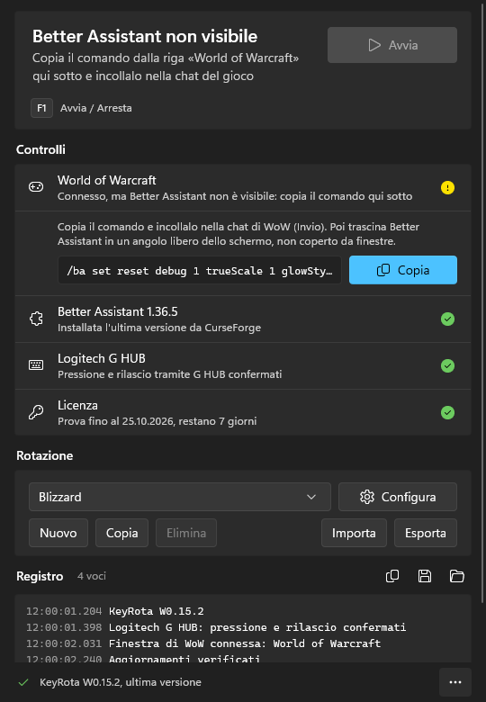
Task: Click the Better Assistant 1.36.5 row title
Action: [118, 311]
